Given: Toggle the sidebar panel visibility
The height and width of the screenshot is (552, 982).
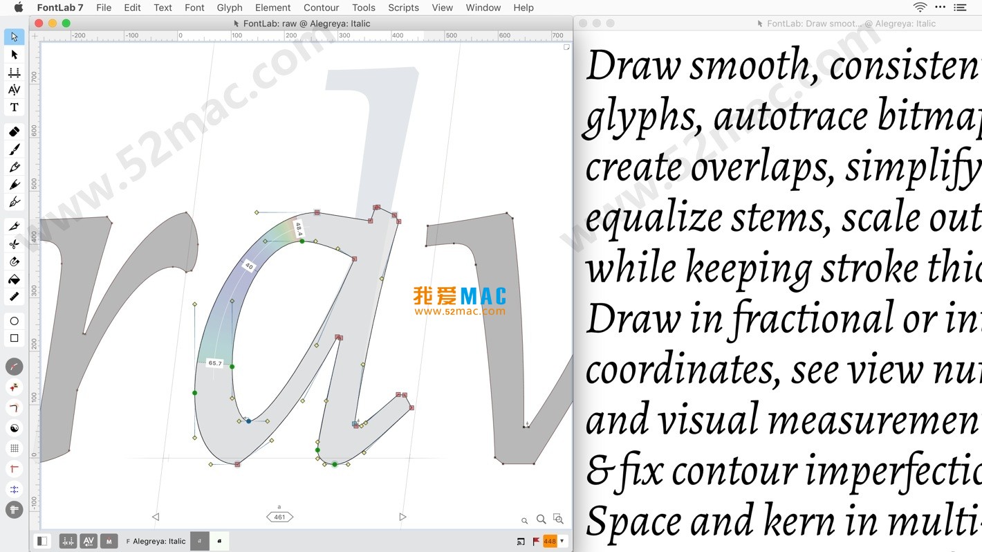Looking at the screenshot, I should 41,541.
